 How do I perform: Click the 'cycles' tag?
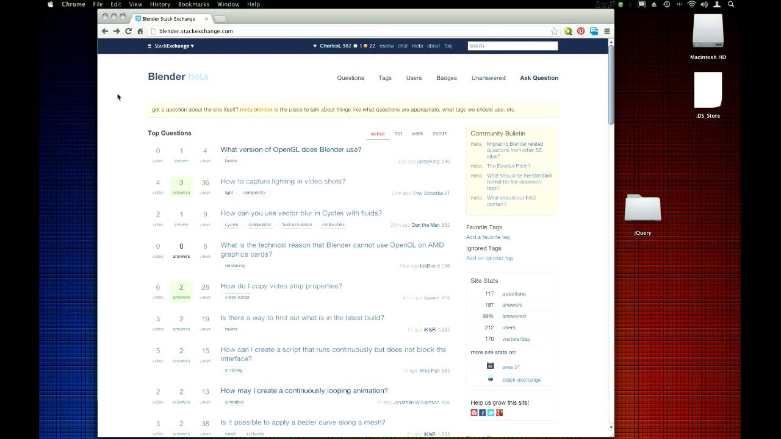[x=231, y=224]
